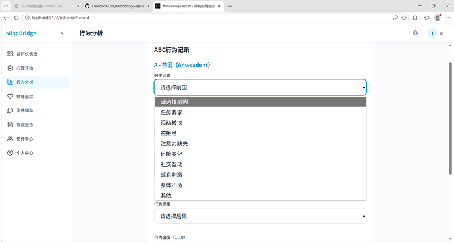Open 智能报告 document icon in sidebar
454x243 pixels.
click(x=10, y=125)
